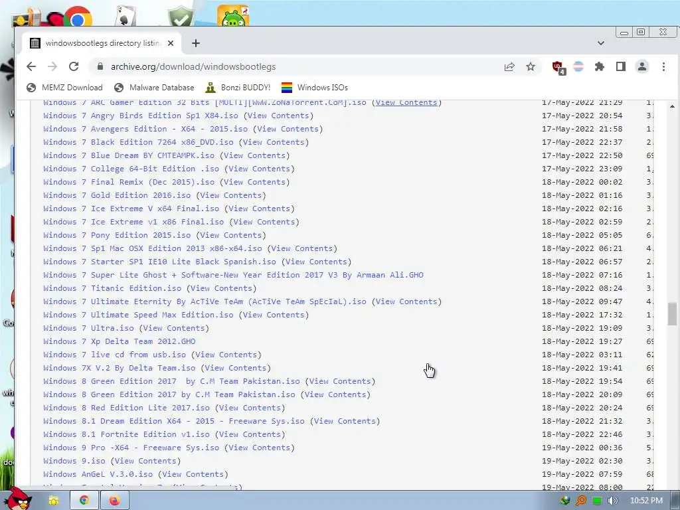Image resolution: width=680 pixels, height=510 pixels.
Task: Expand the tab search chevron
Action: tap(600, 43)
